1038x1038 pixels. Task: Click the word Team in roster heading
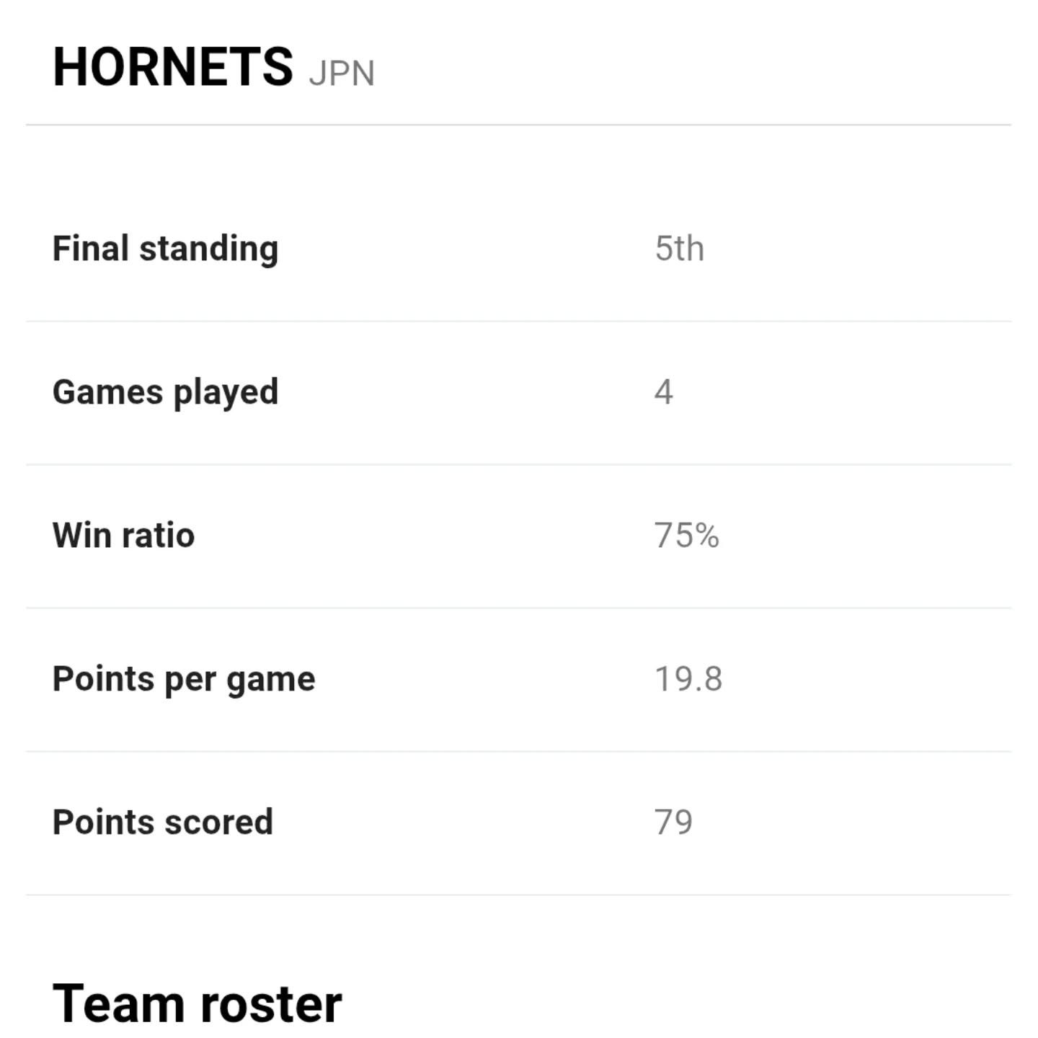[117, 1003]
